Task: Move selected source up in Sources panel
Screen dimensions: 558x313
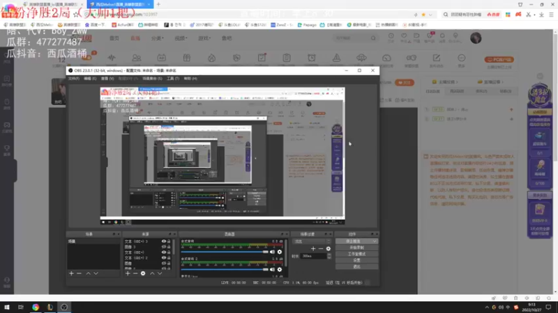Action: click(152, 273)
